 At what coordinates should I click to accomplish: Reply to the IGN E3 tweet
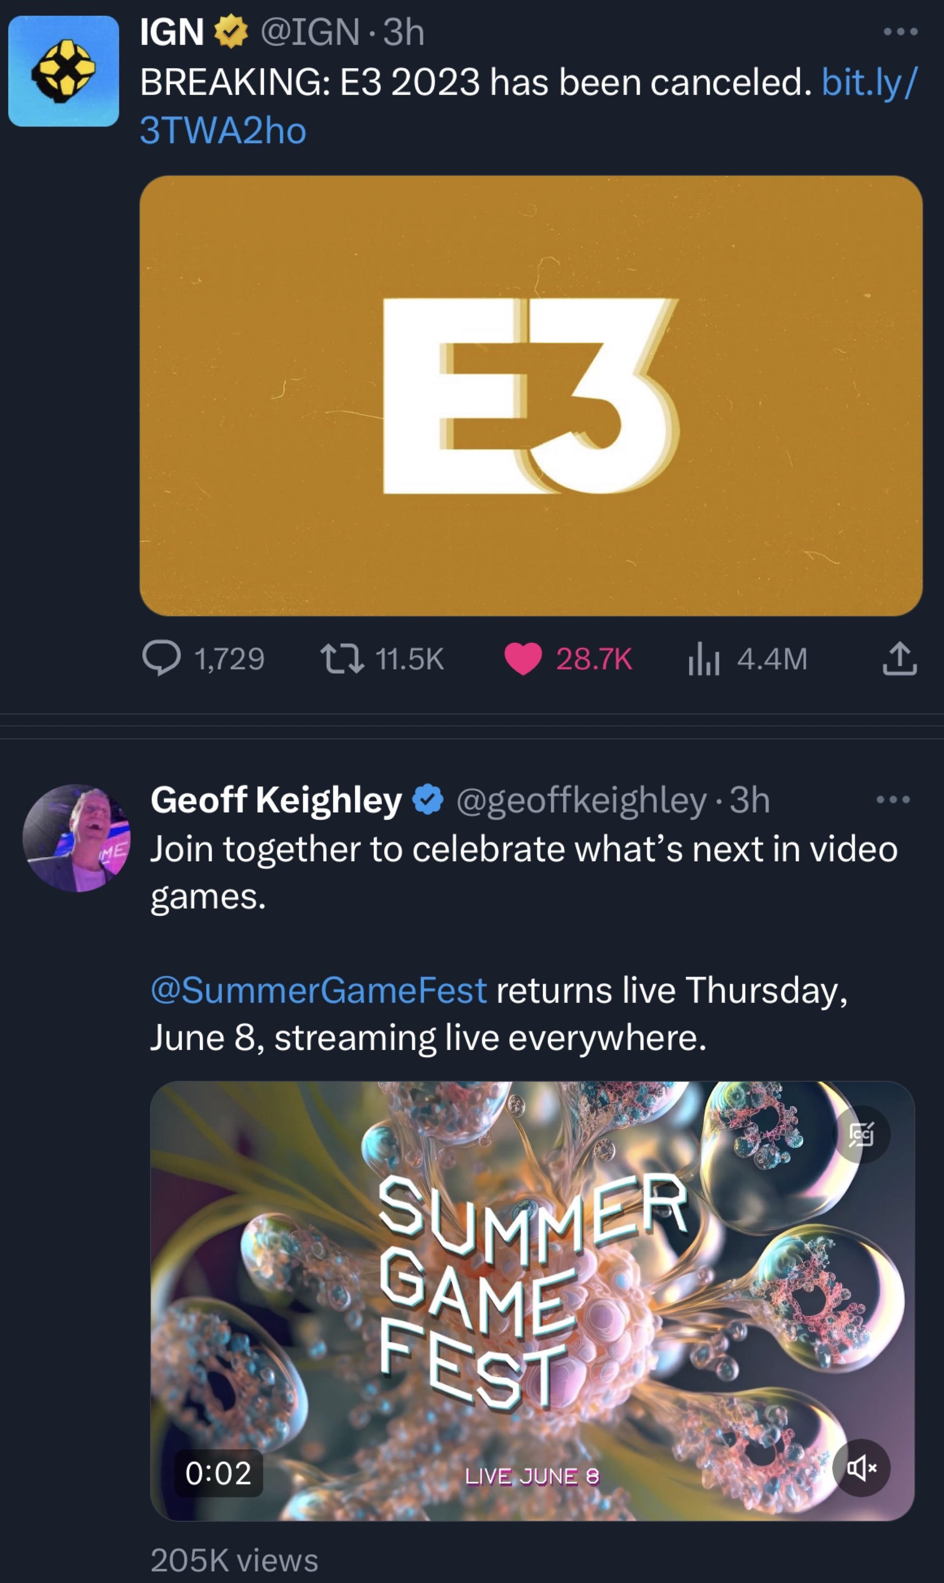coord(162,658)
